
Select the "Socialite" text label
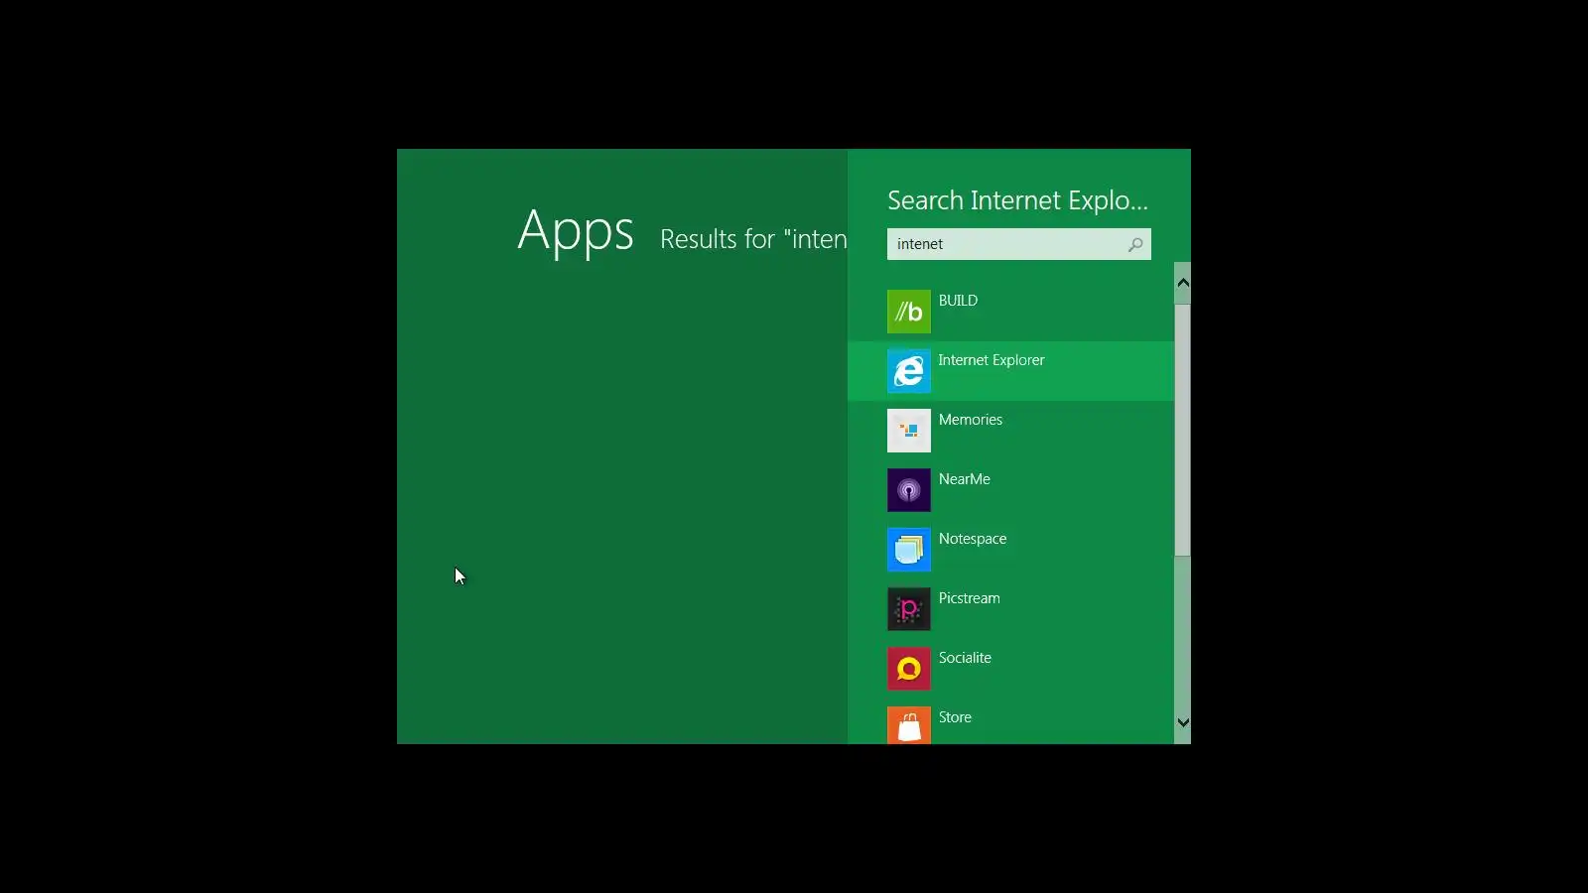(965, 658)
